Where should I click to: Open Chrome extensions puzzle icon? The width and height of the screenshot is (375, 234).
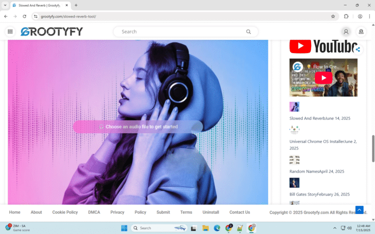347,16
